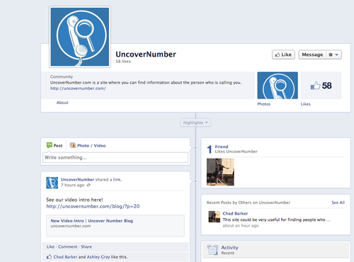Open the friend's photo thumbnail
Viewport: 354px width, 262px height.
pos(220,172)
